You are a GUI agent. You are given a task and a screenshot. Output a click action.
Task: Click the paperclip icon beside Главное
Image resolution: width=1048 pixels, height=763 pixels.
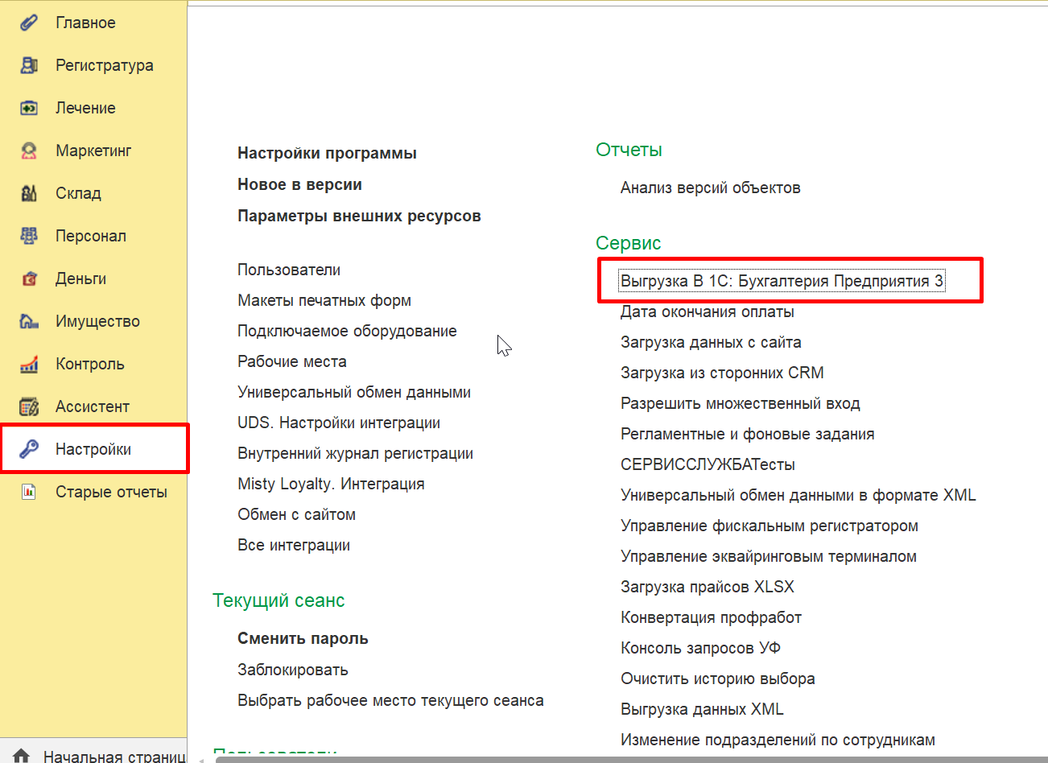pos(29,23)
